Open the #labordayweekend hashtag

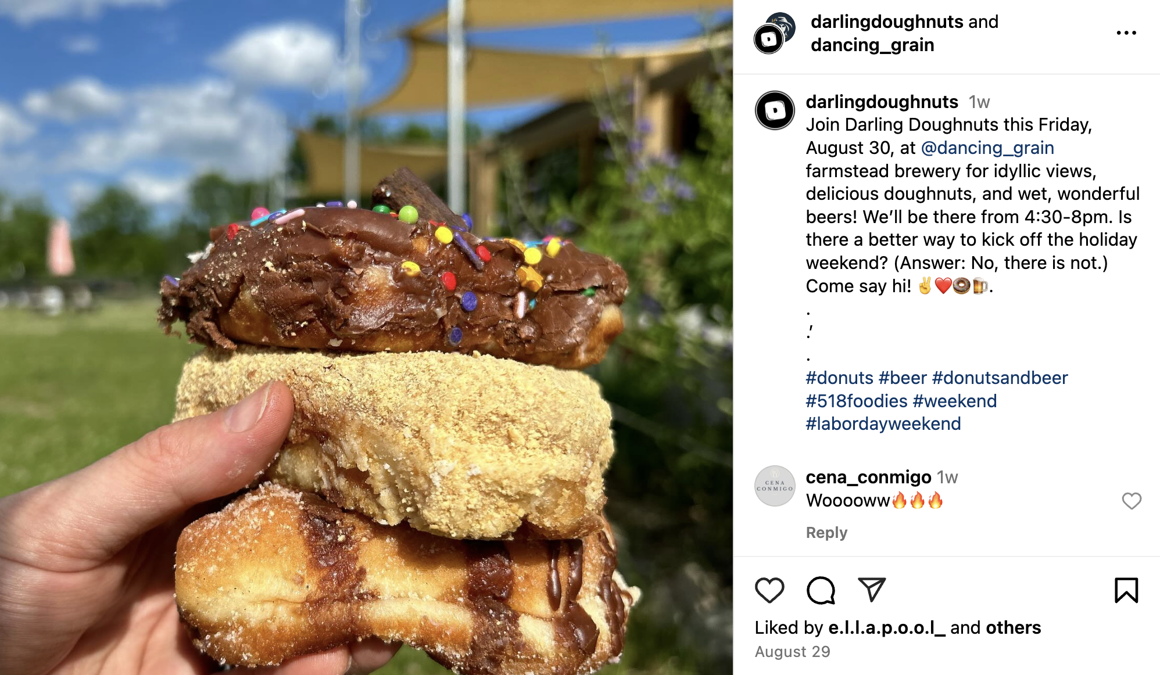click(883, 423)
